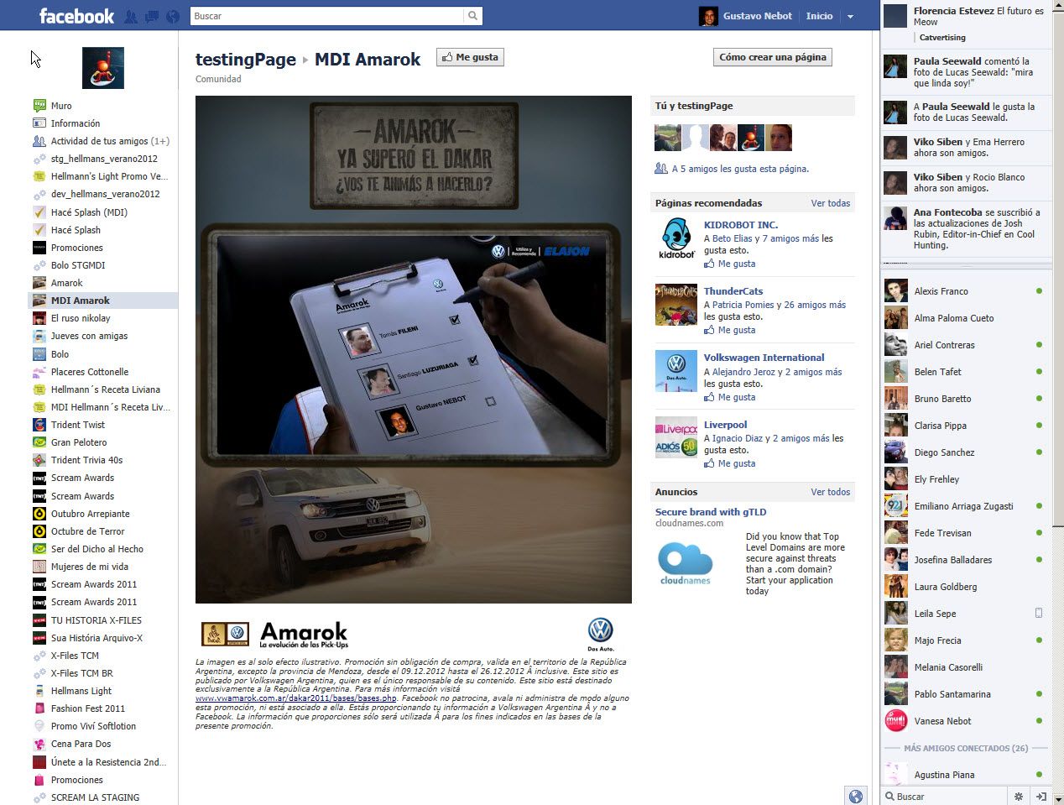
Task: Check the Gustavo Nebot checkbox
Action: coord(491,401)
